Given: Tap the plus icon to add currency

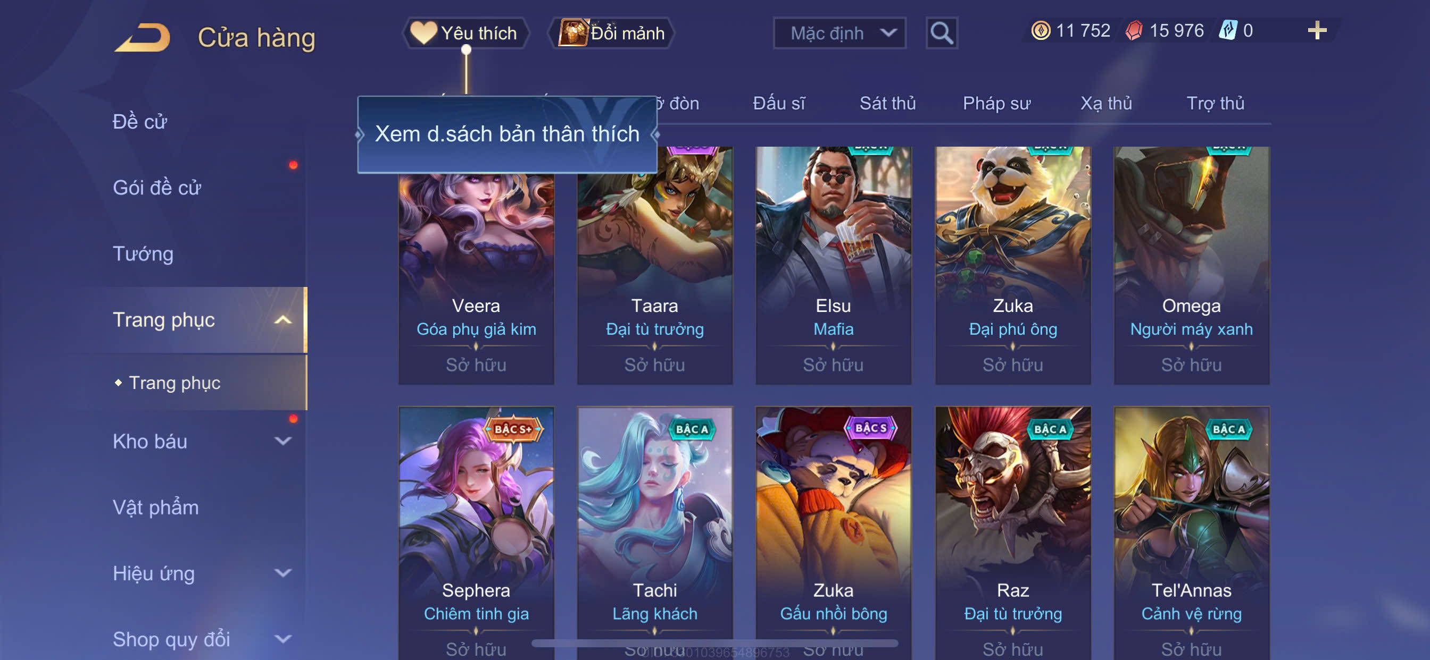Looking at the screenshot, I should click(1317, 30).
